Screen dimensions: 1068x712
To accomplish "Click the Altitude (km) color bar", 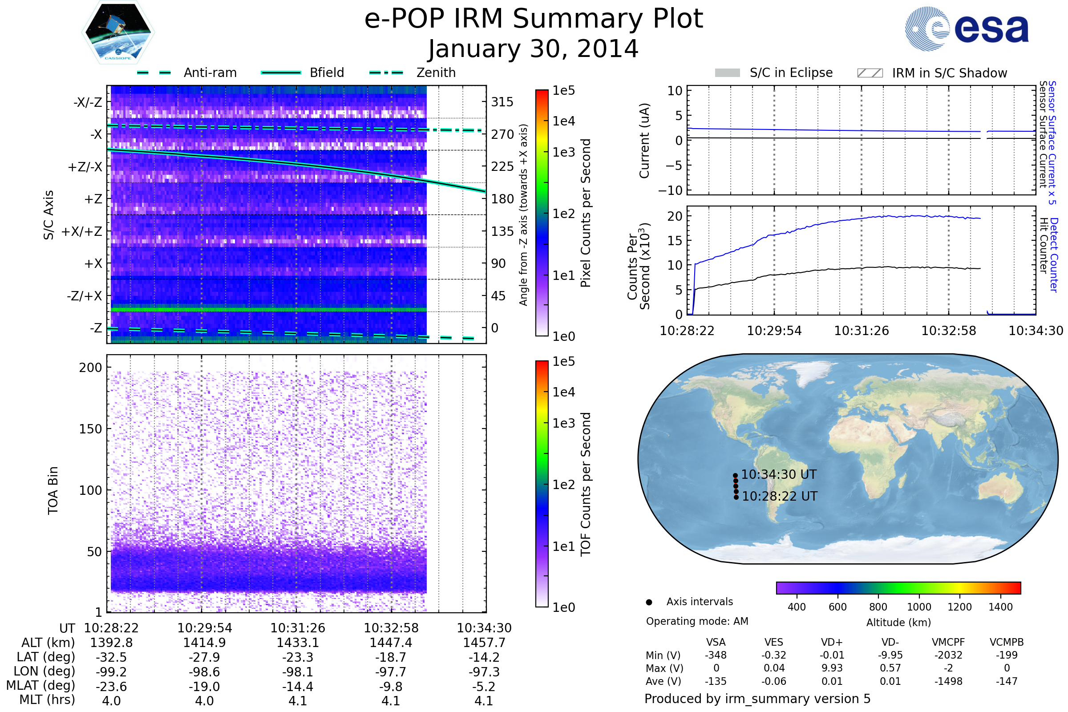I will (898, 588).
